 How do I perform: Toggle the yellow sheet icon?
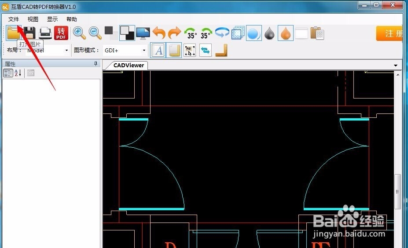[x=174, y=50]
